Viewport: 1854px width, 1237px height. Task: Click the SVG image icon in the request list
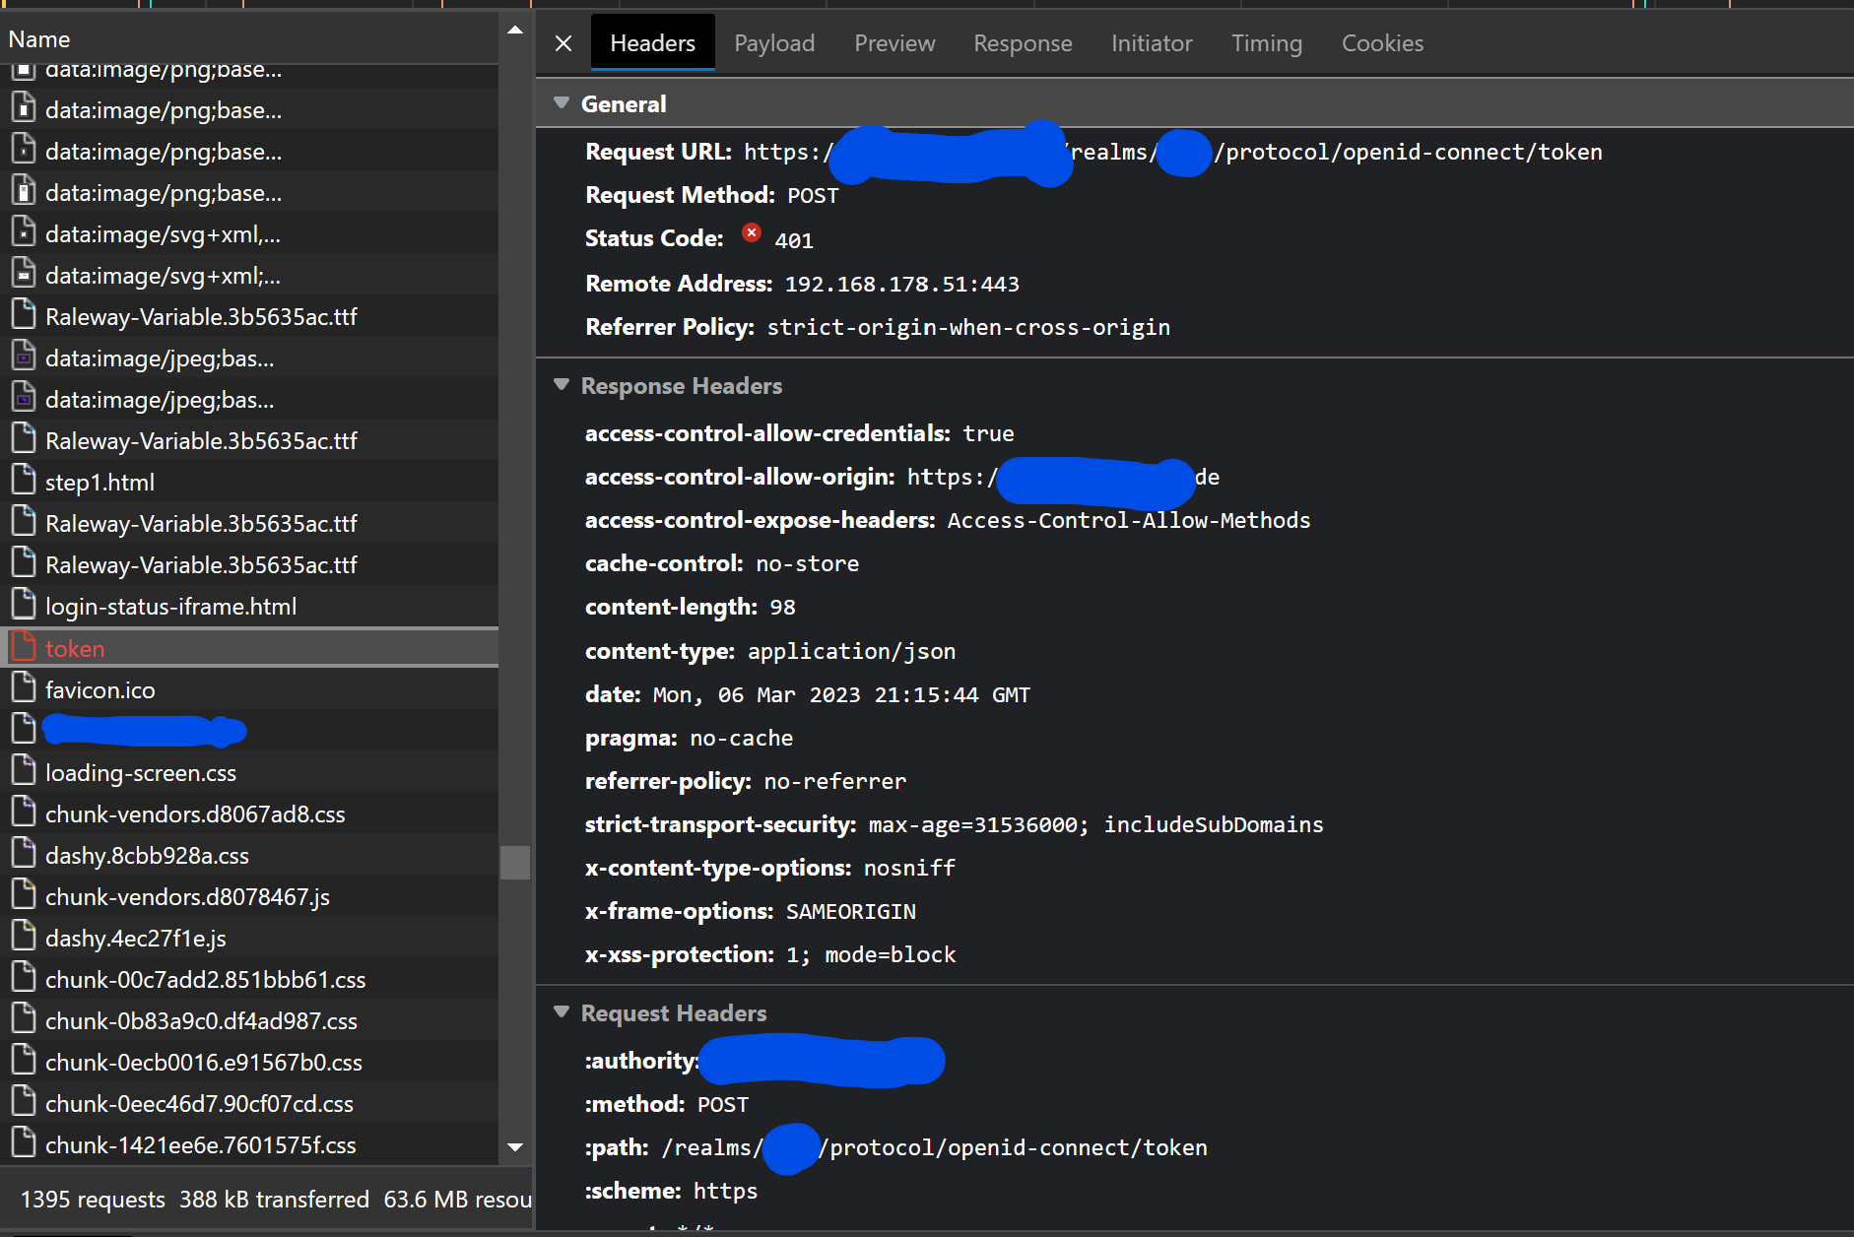tap(22, 232)
